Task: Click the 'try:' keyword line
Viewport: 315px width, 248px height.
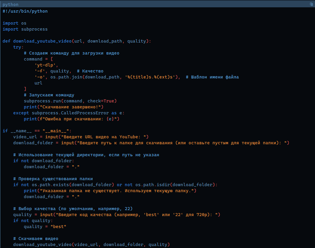Action: click(x=18, y=47)
